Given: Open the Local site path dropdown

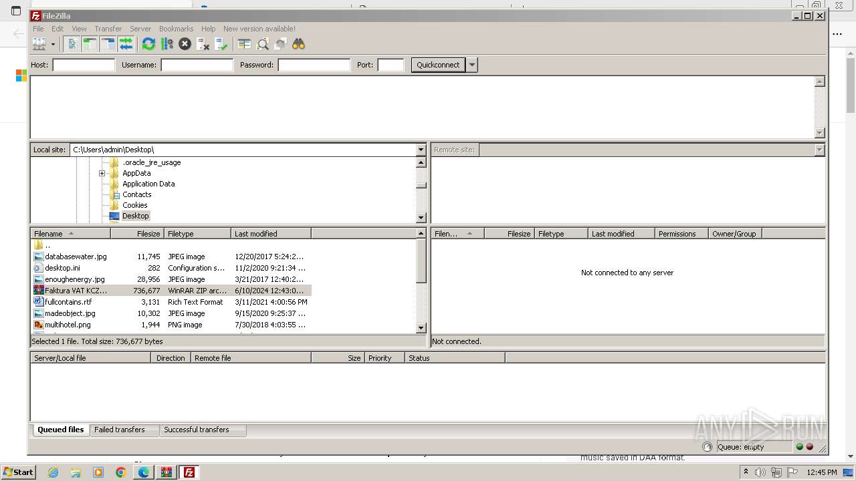Looking at the screenshot, I should point(421,150).
